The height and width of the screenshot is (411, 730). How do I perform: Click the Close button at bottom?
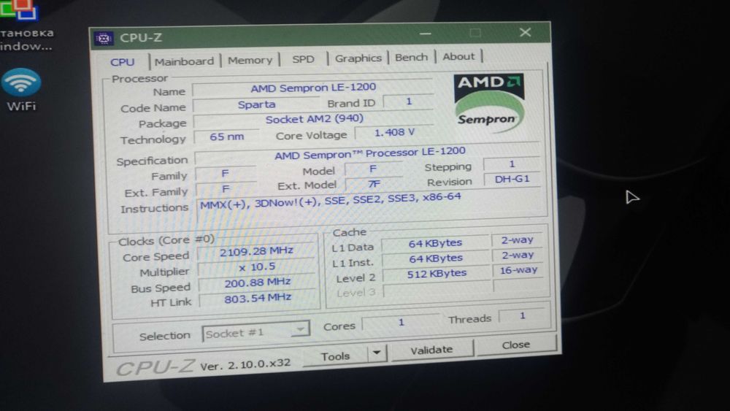(x=516, y=345)
